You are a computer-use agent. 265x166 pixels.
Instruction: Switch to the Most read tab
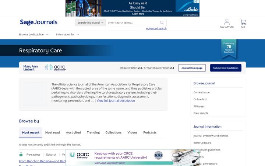[52, 132]
